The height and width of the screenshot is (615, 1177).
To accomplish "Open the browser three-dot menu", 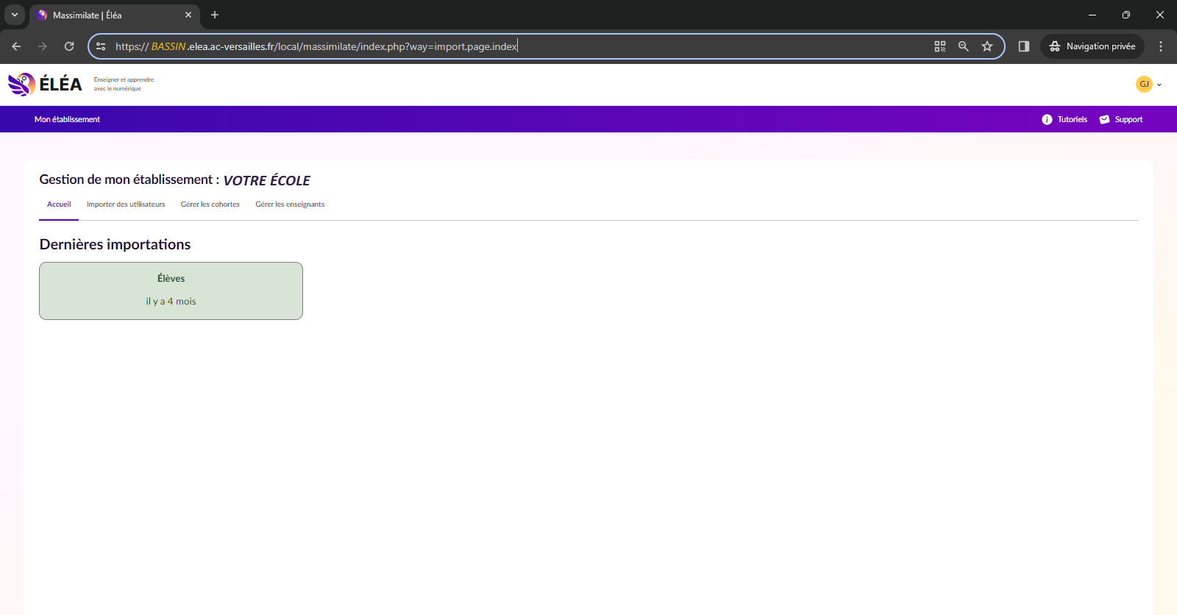I will 1161,46.
